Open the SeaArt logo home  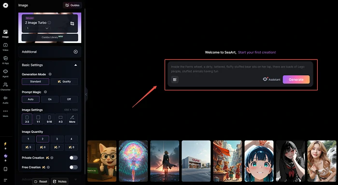[6, 5]
